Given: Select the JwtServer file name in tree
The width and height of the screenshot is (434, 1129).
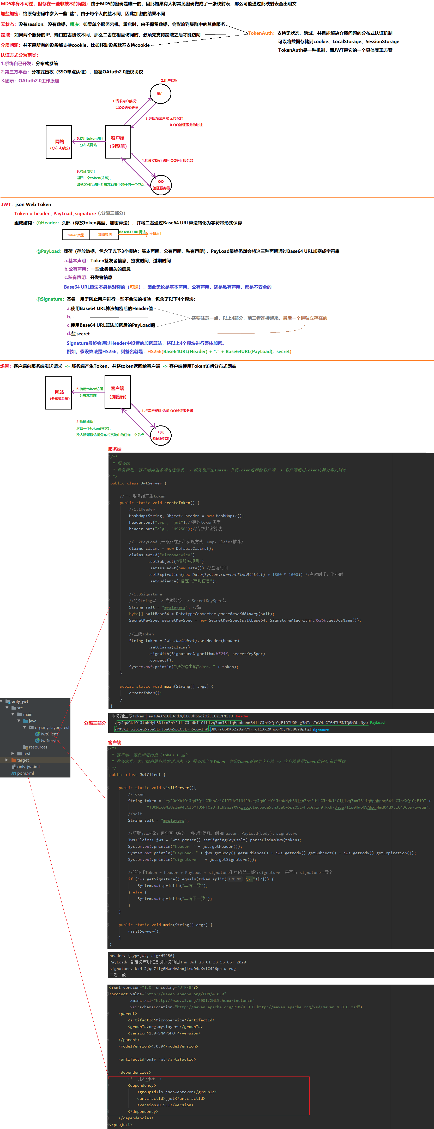Looking at the screenshot, I should coord(50,741).
